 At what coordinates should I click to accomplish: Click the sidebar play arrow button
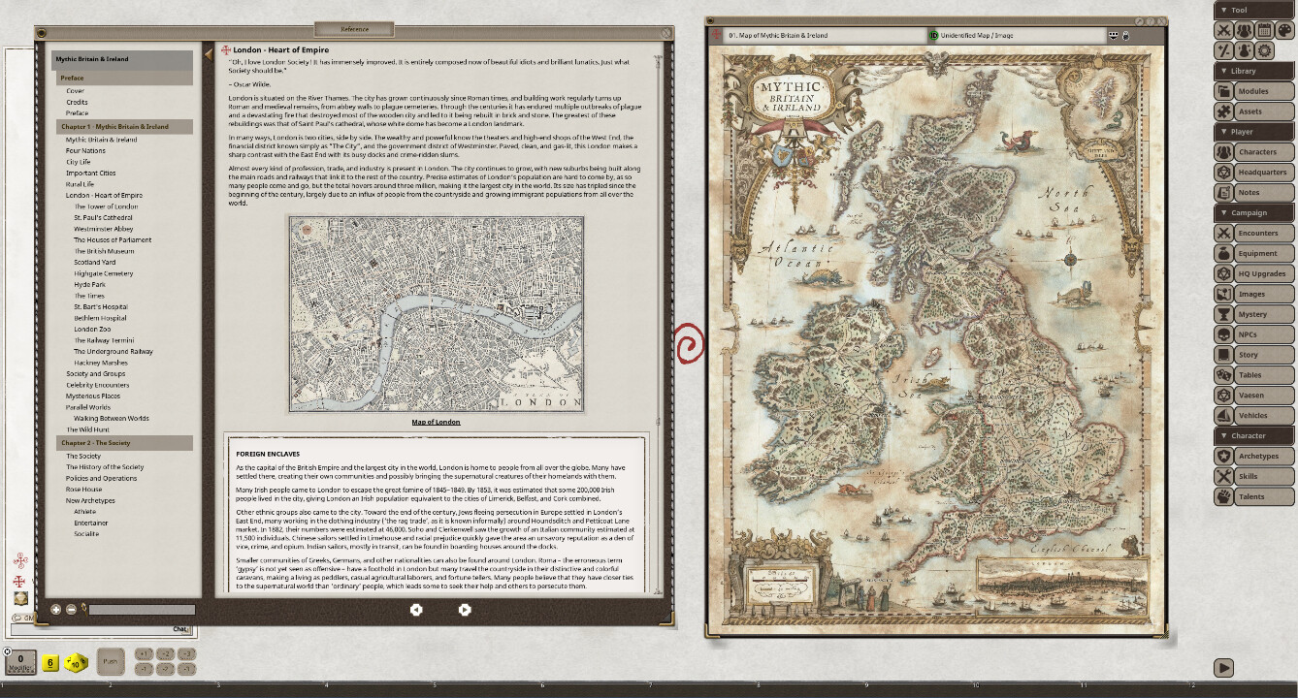pos(1224,668)
